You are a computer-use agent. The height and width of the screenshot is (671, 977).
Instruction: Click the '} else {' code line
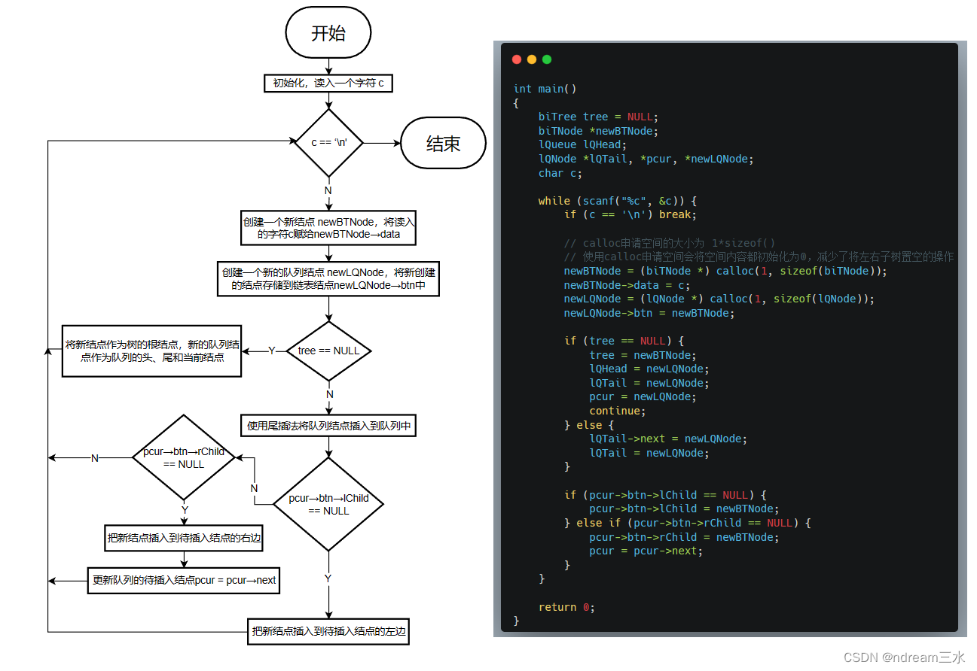(589, 425)
